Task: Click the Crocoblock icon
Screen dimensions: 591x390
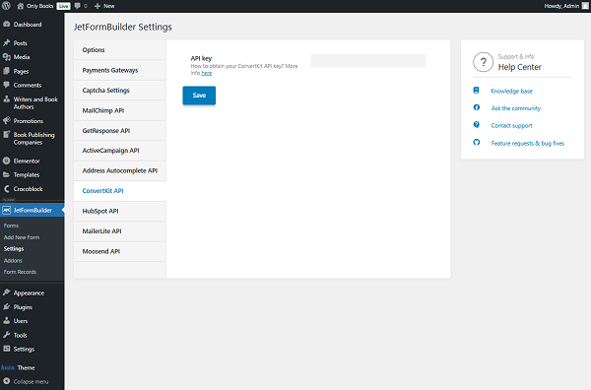Action: coord(7,189)
